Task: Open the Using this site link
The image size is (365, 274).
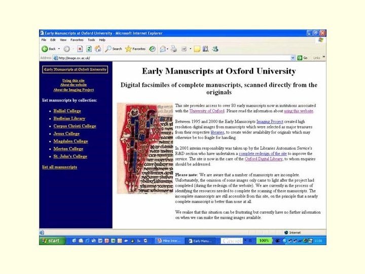Action: coord(74,81)
